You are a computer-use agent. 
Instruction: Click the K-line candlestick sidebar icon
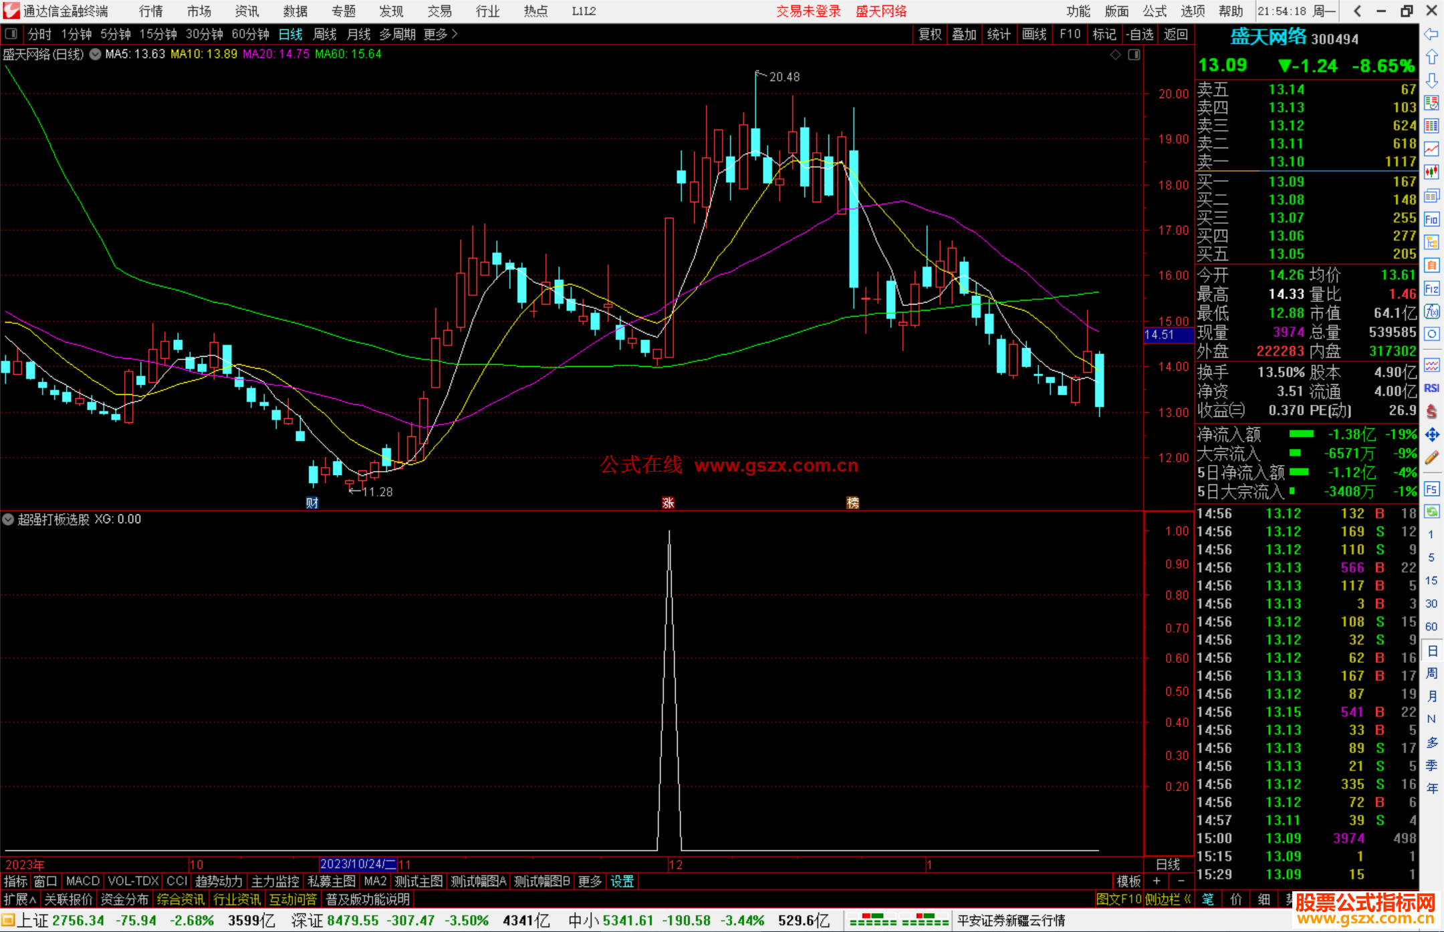click(1431, 172)
